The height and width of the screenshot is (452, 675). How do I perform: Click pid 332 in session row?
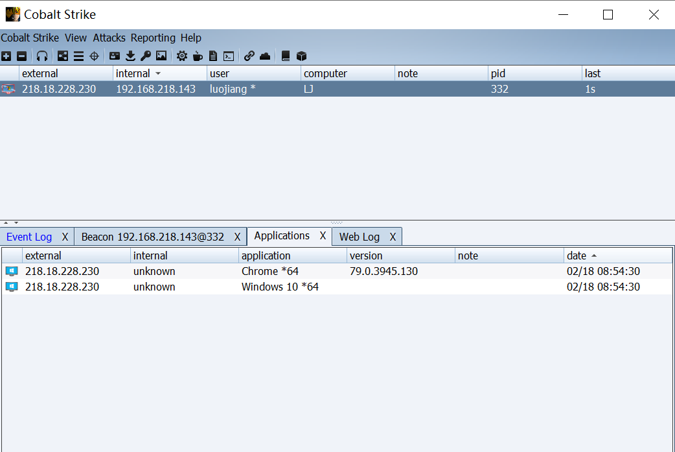[499, 89]
